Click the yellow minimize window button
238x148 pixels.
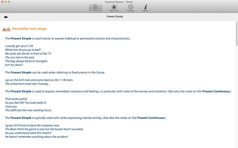(6, 2)
